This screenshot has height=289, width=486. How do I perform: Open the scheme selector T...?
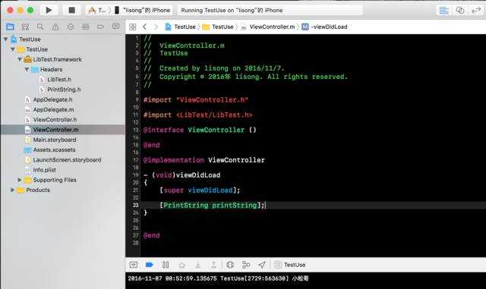[97, 10]
